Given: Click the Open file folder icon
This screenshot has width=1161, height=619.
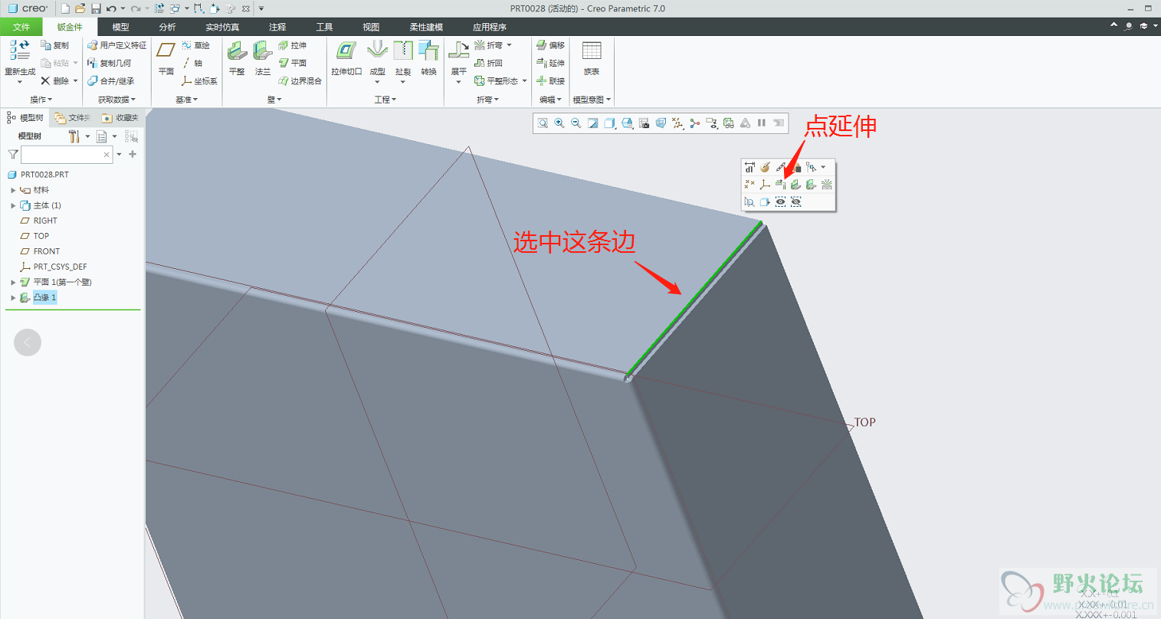Looking at the screenshot, I should click(x=80, y=8).
